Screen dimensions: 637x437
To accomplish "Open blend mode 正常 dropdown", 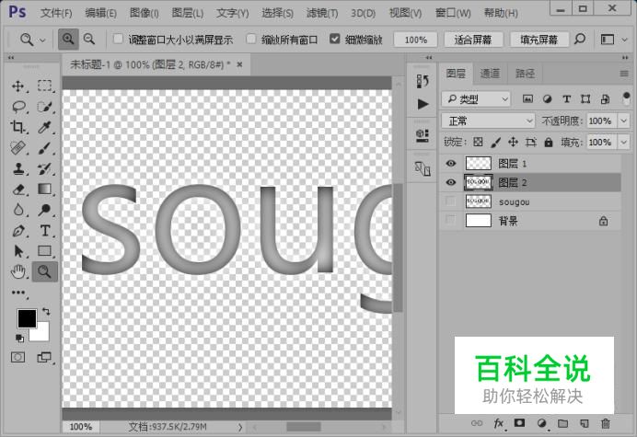I will (x=488, y=121).
